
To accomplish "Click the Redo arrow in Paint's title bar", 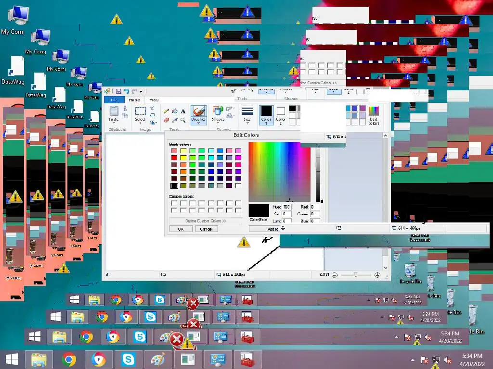I will 135,91.
